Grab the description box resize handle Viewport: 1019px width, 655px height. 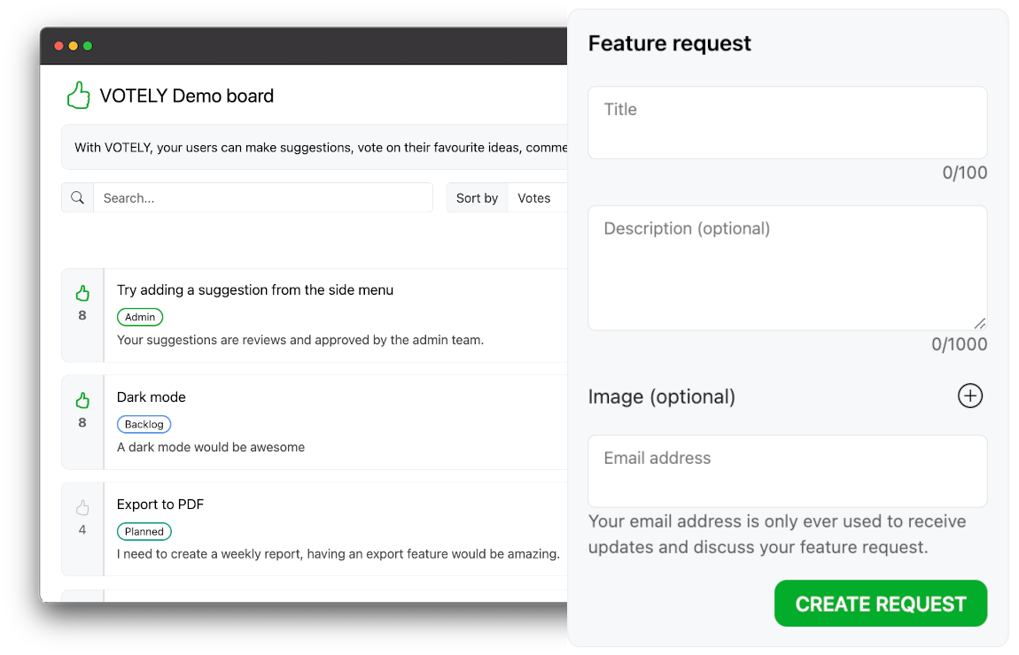(x=979, y=323)
